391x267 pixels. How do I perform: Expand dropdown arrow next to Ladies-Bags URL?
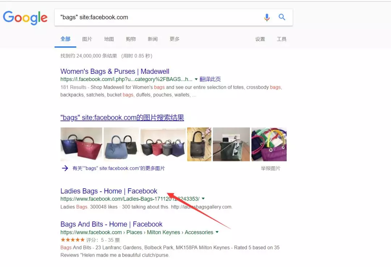(x=203, y=199)
